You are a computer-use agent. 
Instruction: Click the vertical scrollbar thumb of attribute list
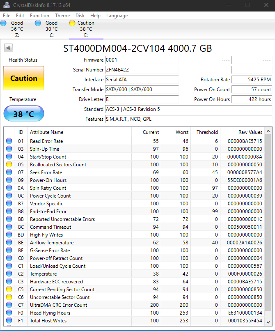(268, 223)
